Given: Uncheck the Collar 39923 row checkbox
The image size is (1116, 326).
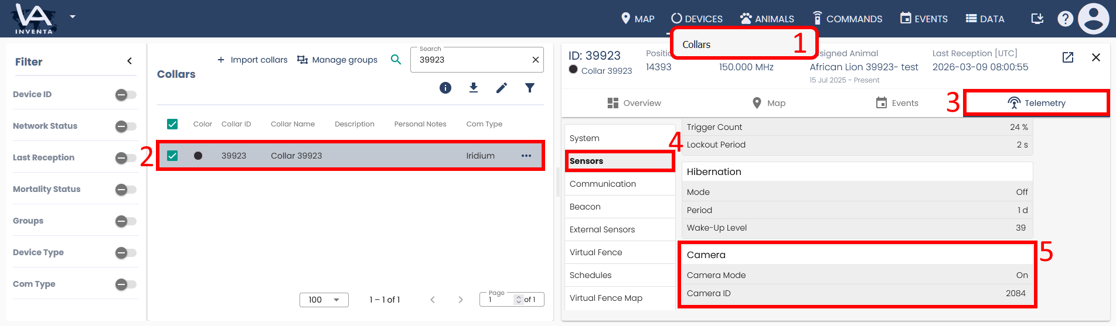Looking at the screenshot, I should (x=172, y=156).
